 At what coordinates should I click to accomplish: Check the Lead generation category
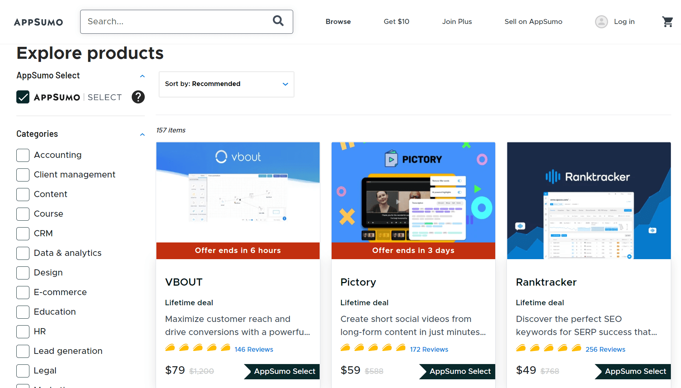tap(23, 351)
